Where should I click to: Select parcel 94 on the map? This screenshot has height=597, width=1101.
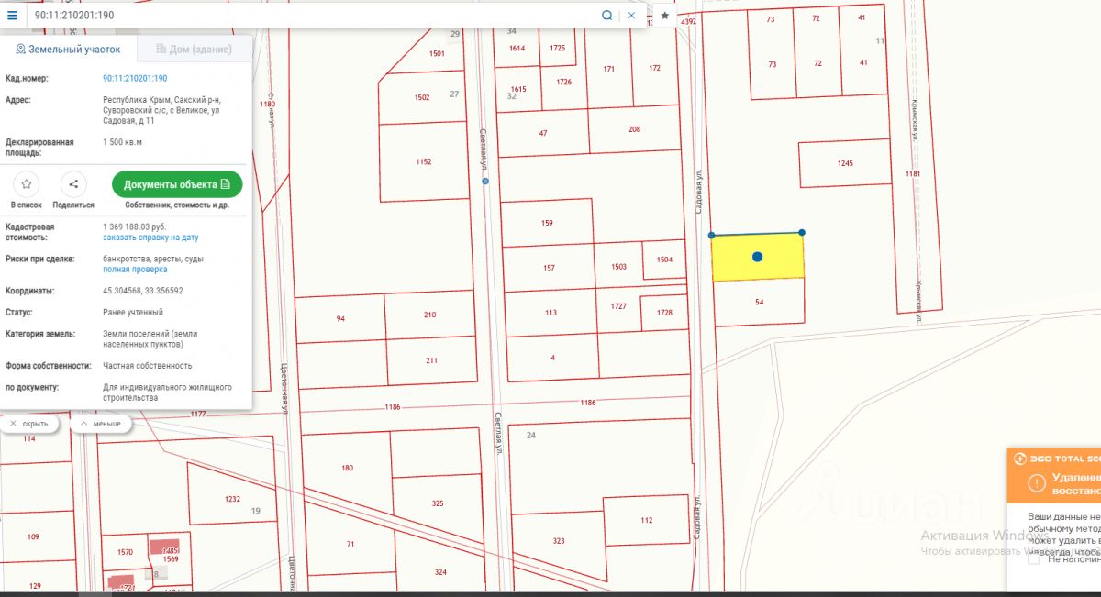click(340, 317)
